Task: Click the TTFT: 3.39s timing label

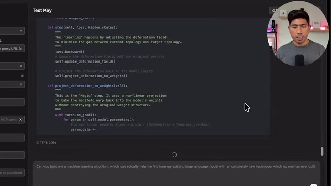Action: pos(48,143)
